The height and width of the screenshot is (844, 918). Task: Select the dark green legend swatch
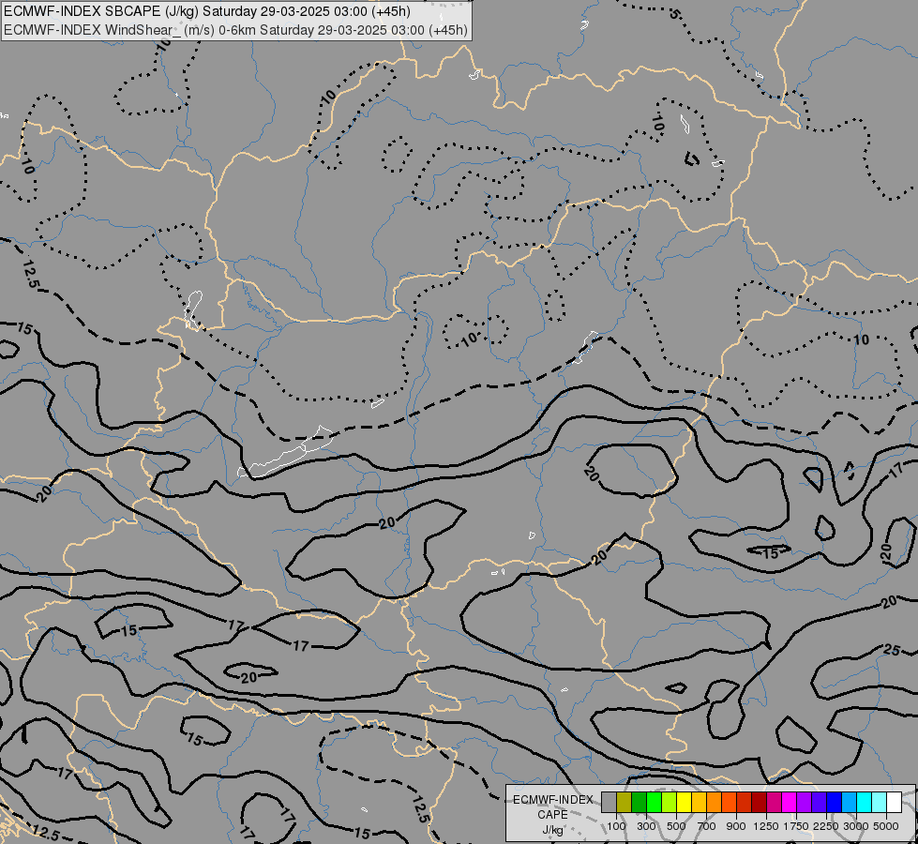click(x=639, y=803)
